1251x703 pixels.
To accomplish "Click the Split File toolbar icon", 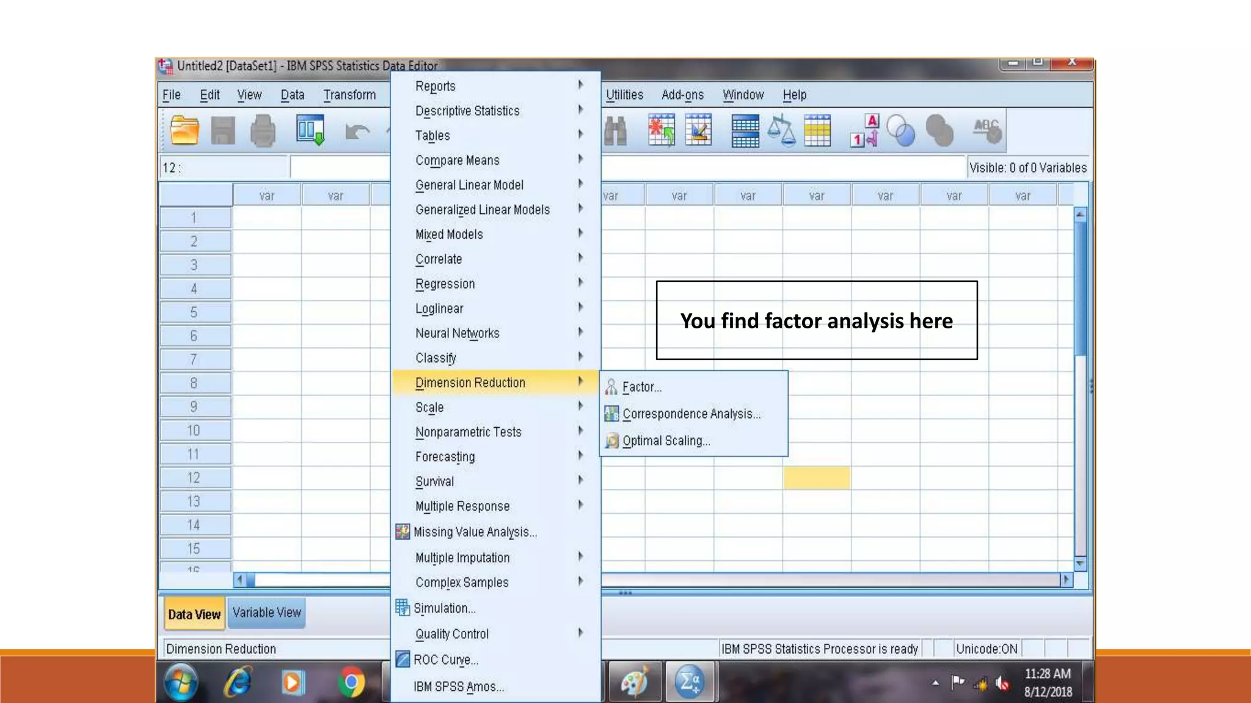I will coord(745,131).
